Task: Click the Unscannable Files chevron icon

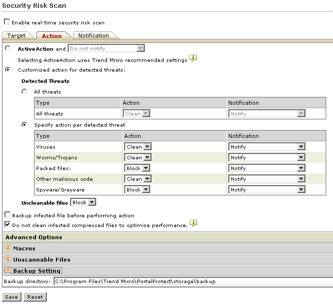Action: [x=8, y=260]
